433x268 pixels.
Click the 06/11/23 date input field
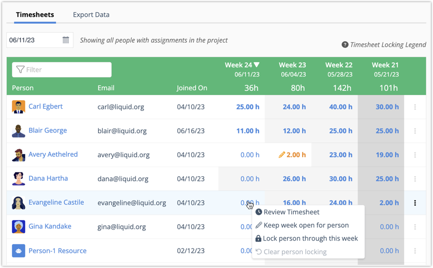pyautogui.click(x=34, y=40)
